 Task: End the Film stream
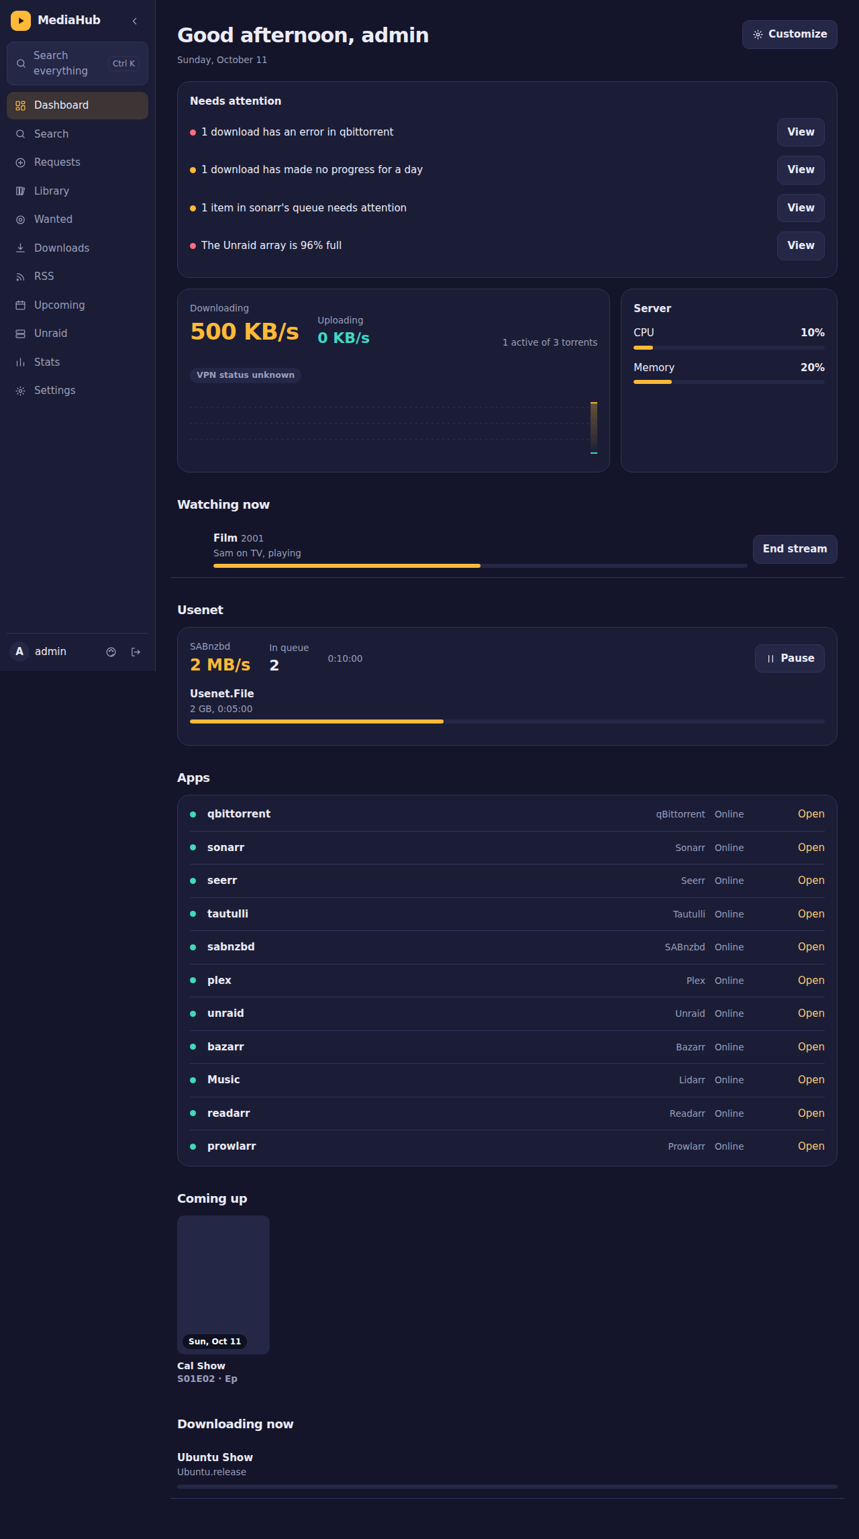pyautogui.click(x=795, y=549)
